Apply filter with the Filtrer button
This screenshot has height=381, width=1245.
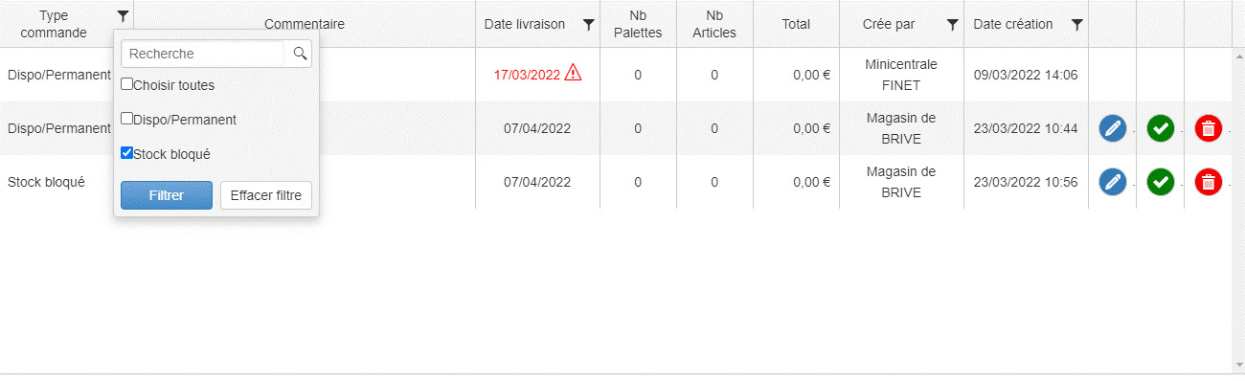[x=167, y=195]
